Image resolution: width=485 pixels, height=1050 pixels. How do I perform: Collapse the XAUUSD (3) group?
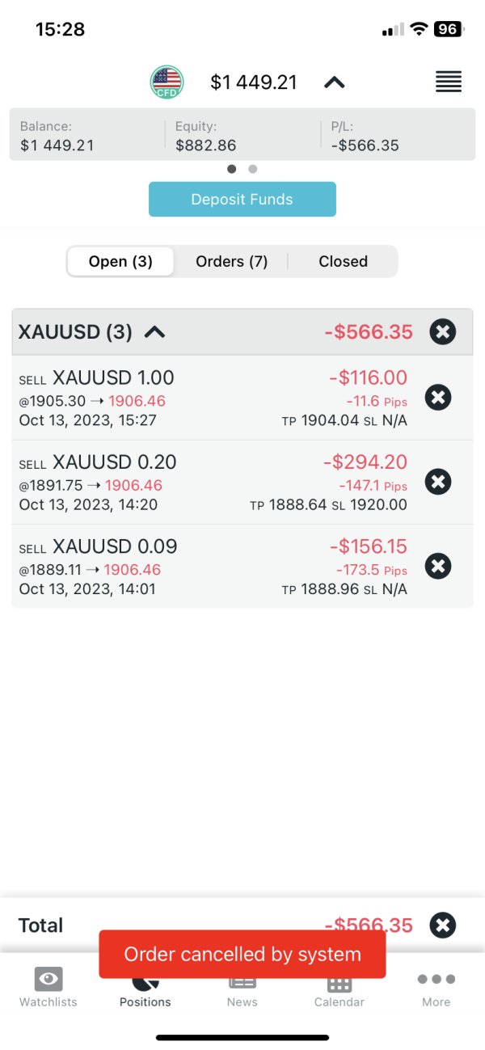(x=154, y=331)
